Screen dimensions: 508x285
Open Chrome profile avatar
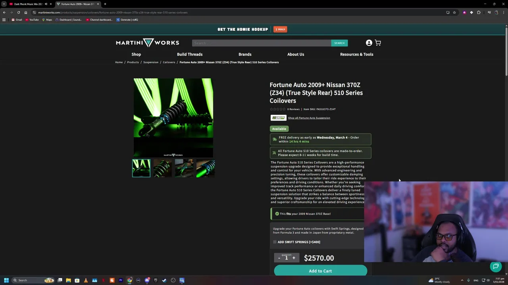(x=496, y=12)
